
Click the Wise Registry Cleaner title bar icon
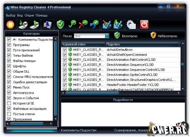click(7, 8)
